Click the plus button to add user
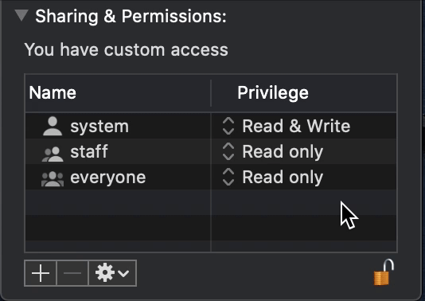 [41, 273]
